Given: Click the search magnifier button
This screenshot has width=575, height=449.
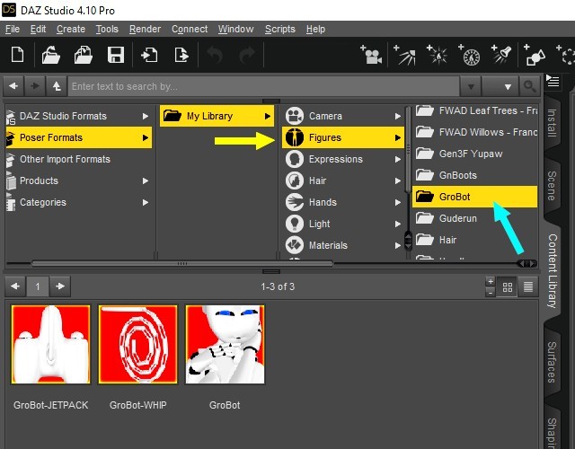Looking at the screenshot, I should point(529,86).
